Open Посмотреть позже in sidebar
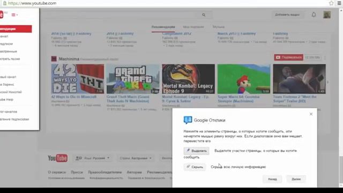This screenshot has height=193, width=343. click(x=10, y=59)
